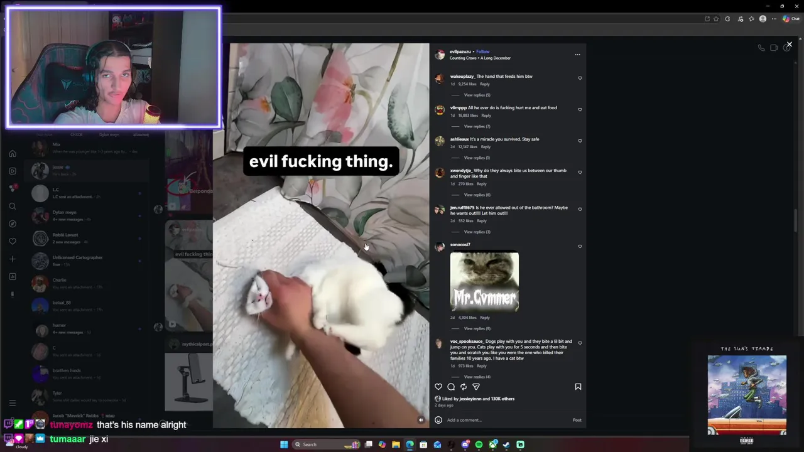The height and width of the screenshot is (452, 804).
Task: Open the comment bubble icon under the post
Action: pos(451,387)
